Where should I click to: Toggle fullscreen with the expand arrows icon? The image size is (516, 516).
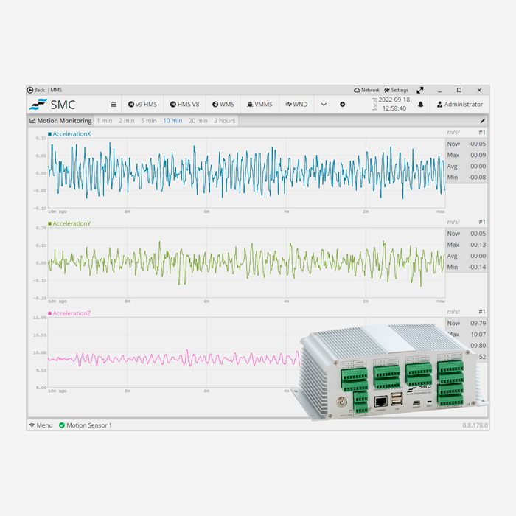click(x=420, y=90)
